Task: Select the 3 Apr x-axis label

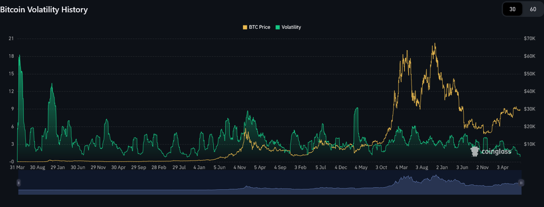Action: (503, 168)
